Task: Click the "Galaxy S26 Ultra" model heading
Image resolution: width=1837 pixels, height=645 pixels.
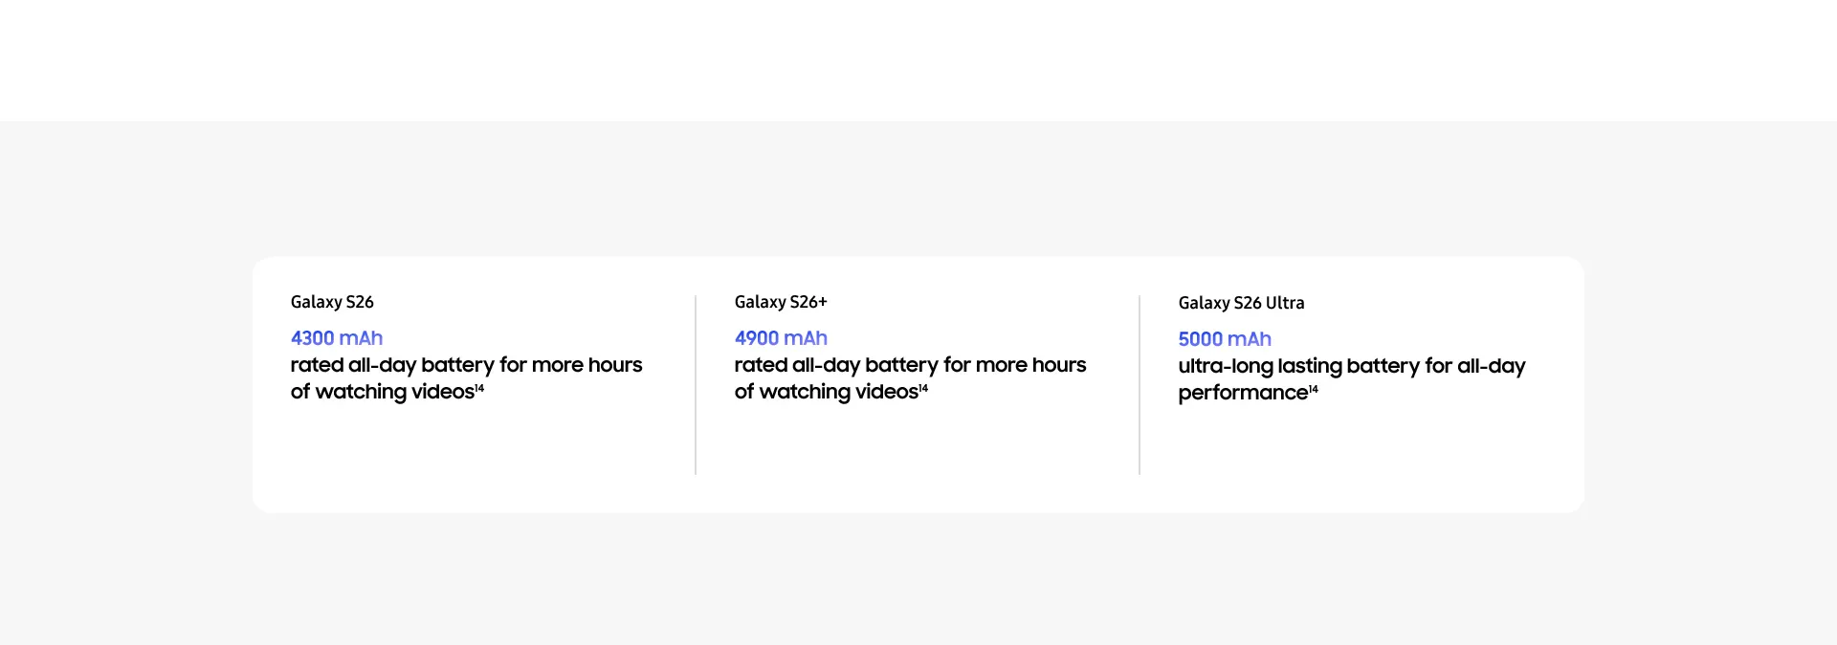Action: pyautogui.click(x=1241, y=303)
